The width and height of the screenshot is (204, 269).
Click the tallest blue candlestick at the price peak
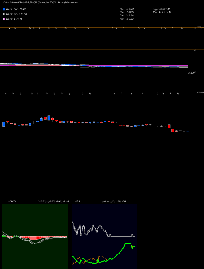(x=49, y=118)
